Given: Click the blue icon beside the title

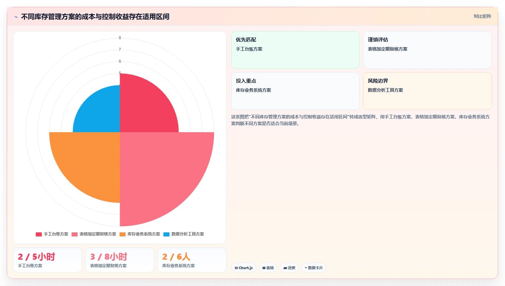Looking at the screenshot, I should [16, 17].
